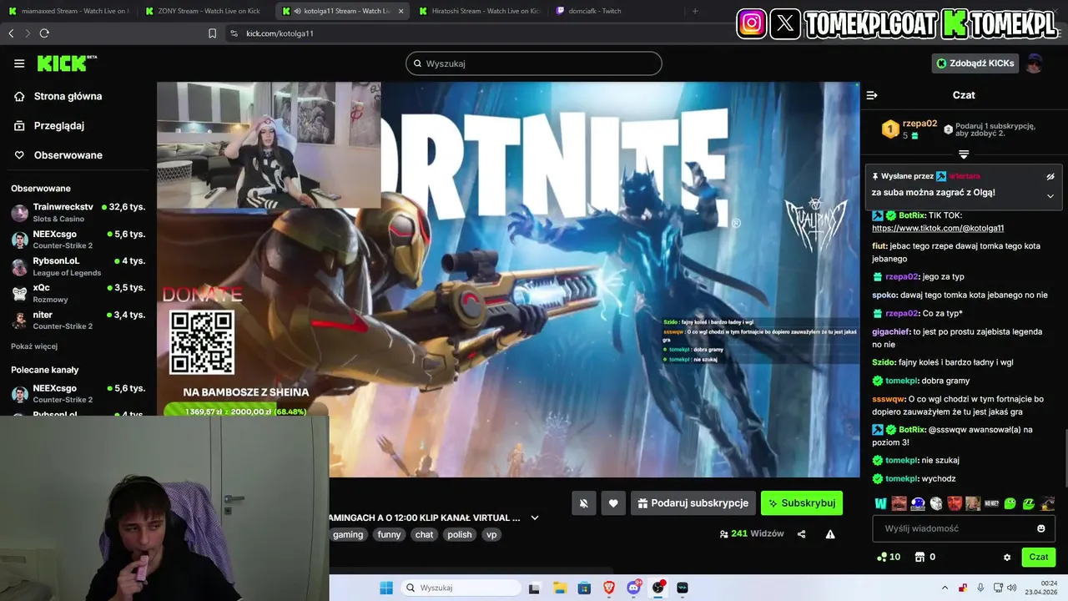The image size is (1068, 601).
Task: Open the user profile avatar menu
Action: 1035,63
